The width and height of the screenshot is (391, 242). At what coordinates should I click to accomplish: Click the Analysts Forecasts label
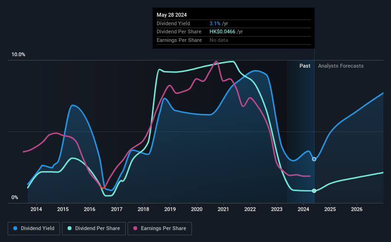pos(341,66)
